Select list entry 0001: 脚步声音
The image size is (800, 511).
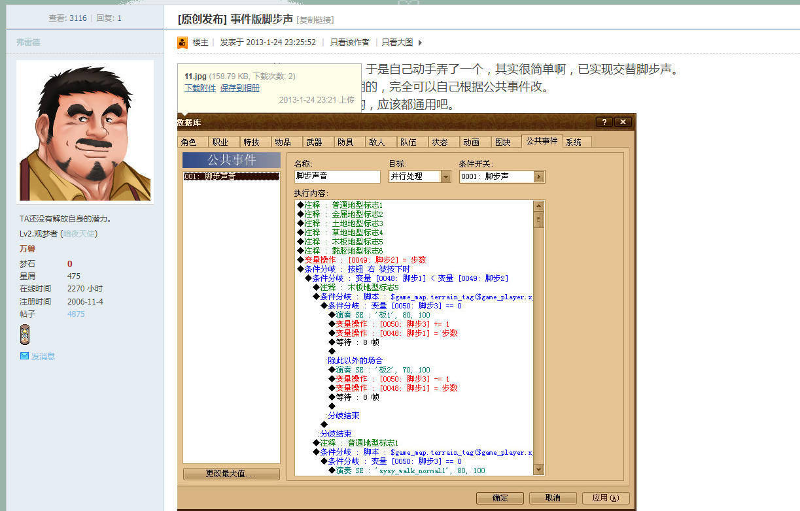click(x=231, y=176)
